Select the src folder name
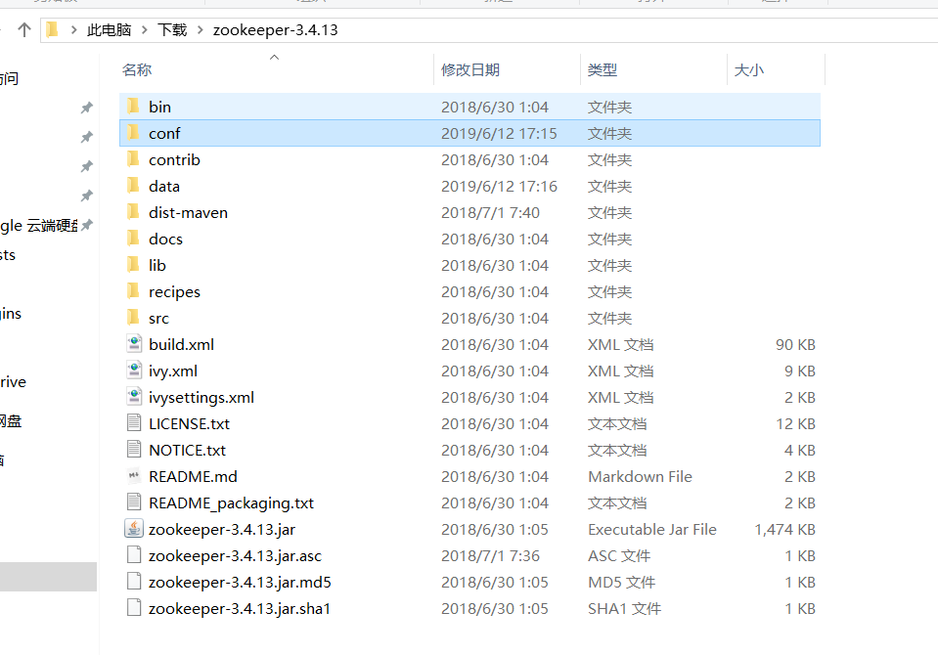The height and width of the screenshot is (655, 938). point(158,319)
